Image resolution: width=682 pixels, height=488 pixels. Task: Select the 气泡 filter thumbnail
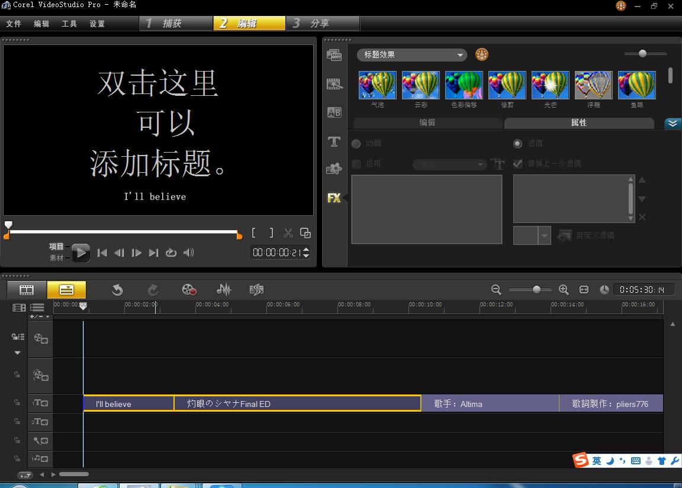(377, 85)
